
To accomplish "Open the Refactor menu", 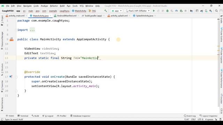I will click(54, 6).
